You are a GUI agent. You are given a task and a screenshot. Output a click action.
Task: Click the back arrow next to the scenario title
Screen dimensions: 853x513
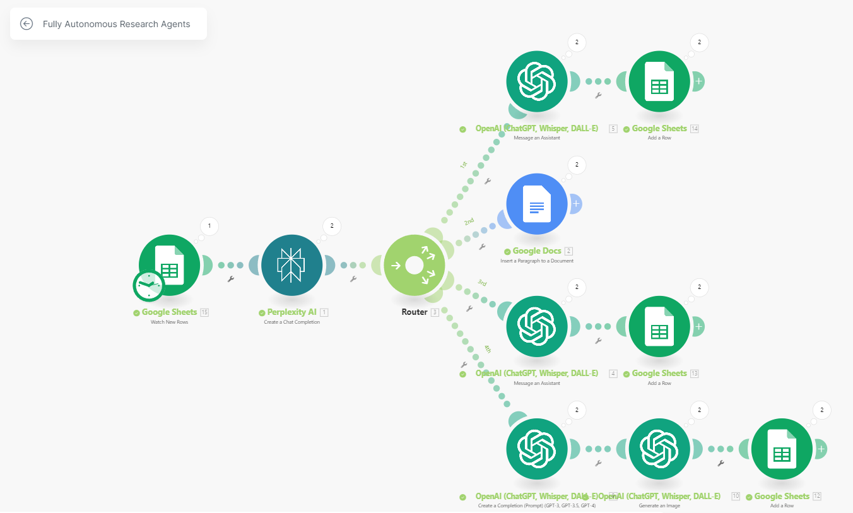point(26,23)
